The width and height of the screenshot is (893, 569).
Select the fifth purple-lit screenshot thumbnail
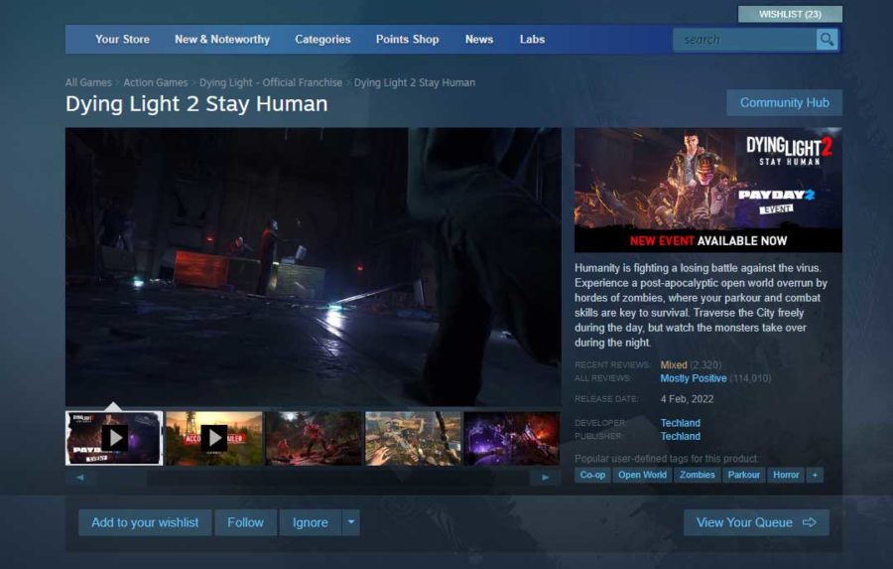[512, 438]
